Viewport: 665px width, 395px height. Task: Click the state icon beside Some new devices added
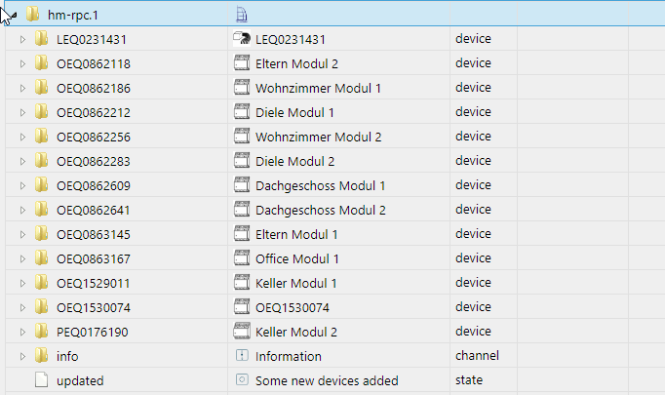point(242,380)
